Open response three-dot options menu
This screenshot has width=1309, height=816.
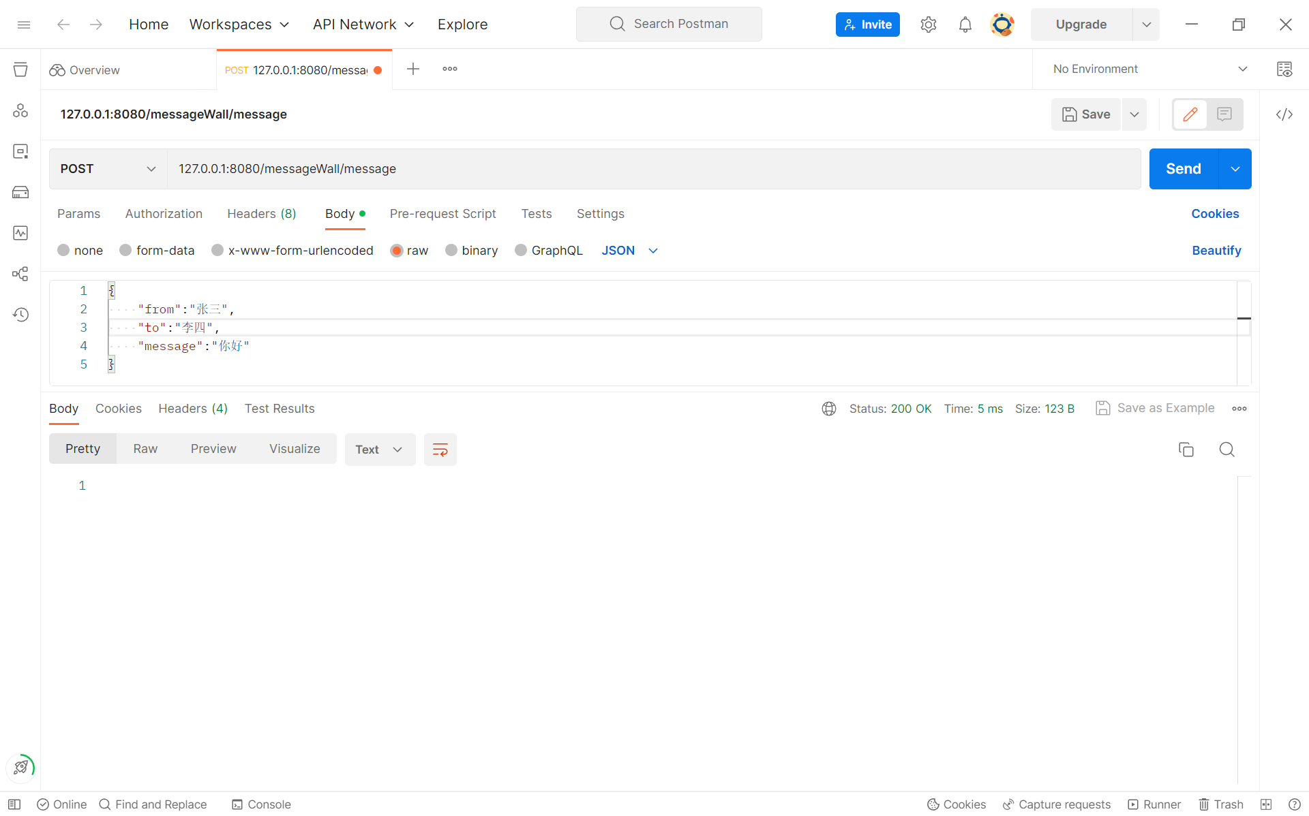click(1239, 409)
